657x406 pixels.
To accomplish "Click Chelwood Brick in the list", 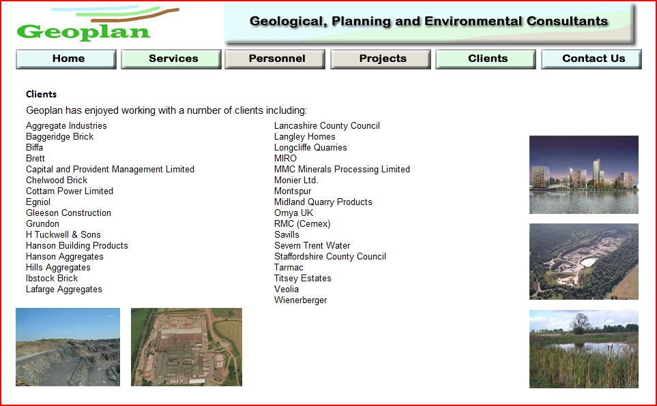I will [x=57, y=180].
